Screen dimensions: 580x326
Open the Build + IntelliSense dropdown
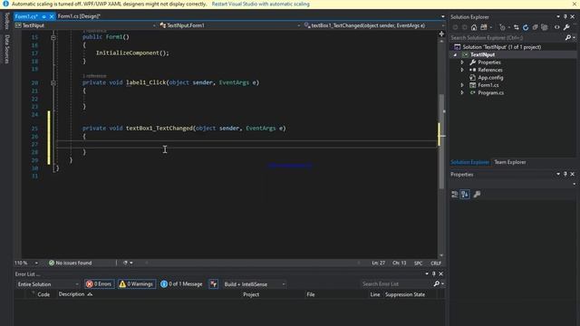(255, 284)
